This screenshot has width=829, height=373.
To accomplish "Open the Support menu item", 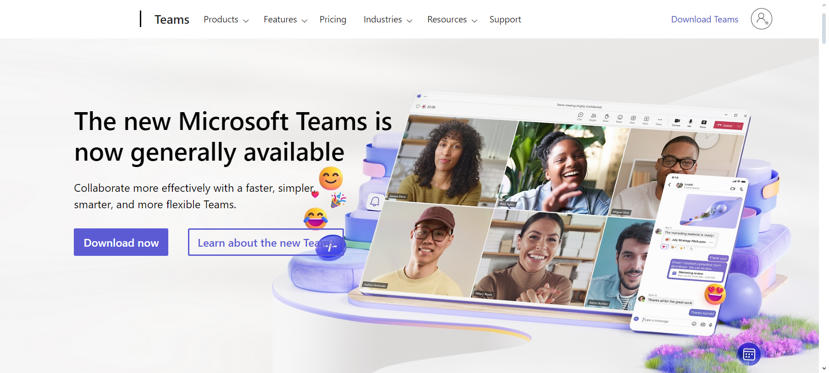I will pyautogui.click(x=505, y=20).
